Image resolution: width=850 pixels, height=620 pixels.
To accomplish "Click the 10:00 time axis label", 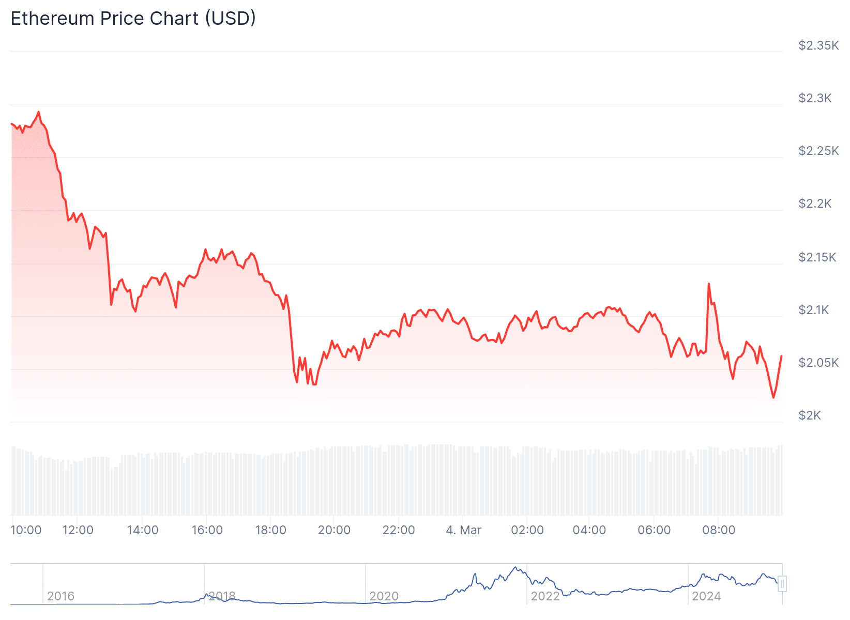I will [x=26, y=530].
